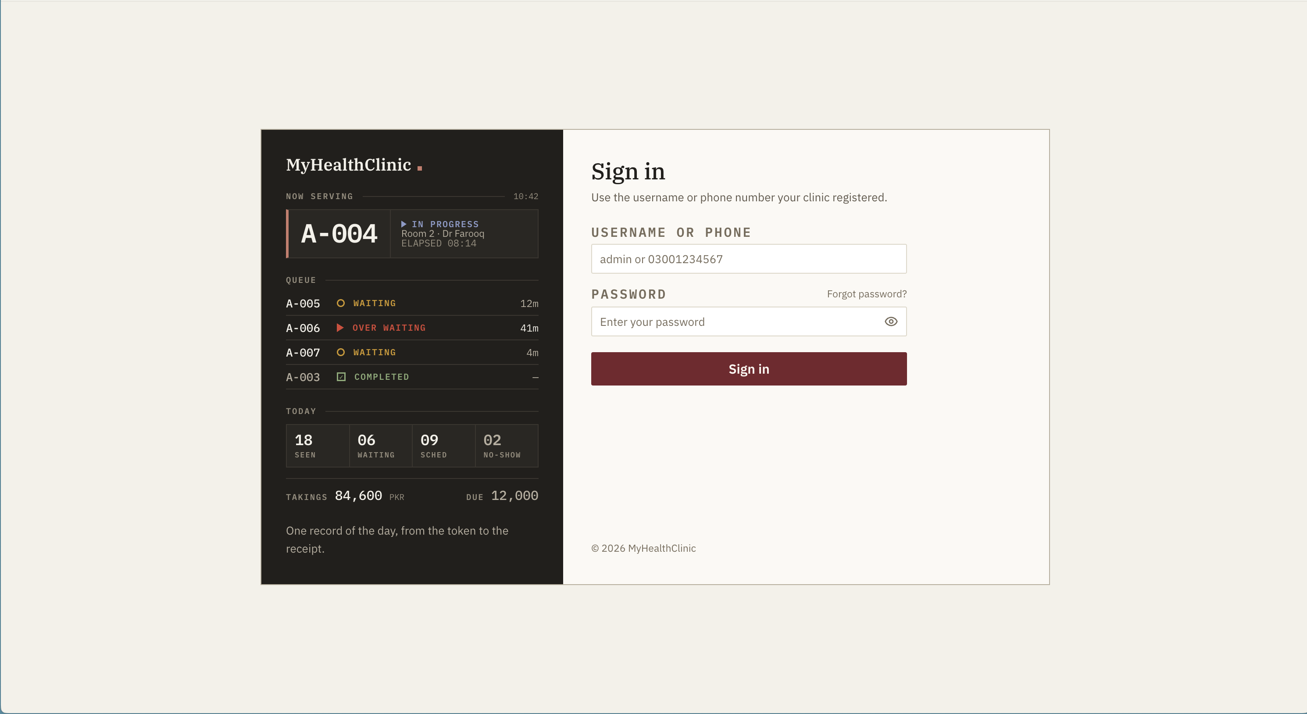Viewport: 1307px width, 714px height.
Task: Select the A-004 now serving token
Action: [339, 234]
